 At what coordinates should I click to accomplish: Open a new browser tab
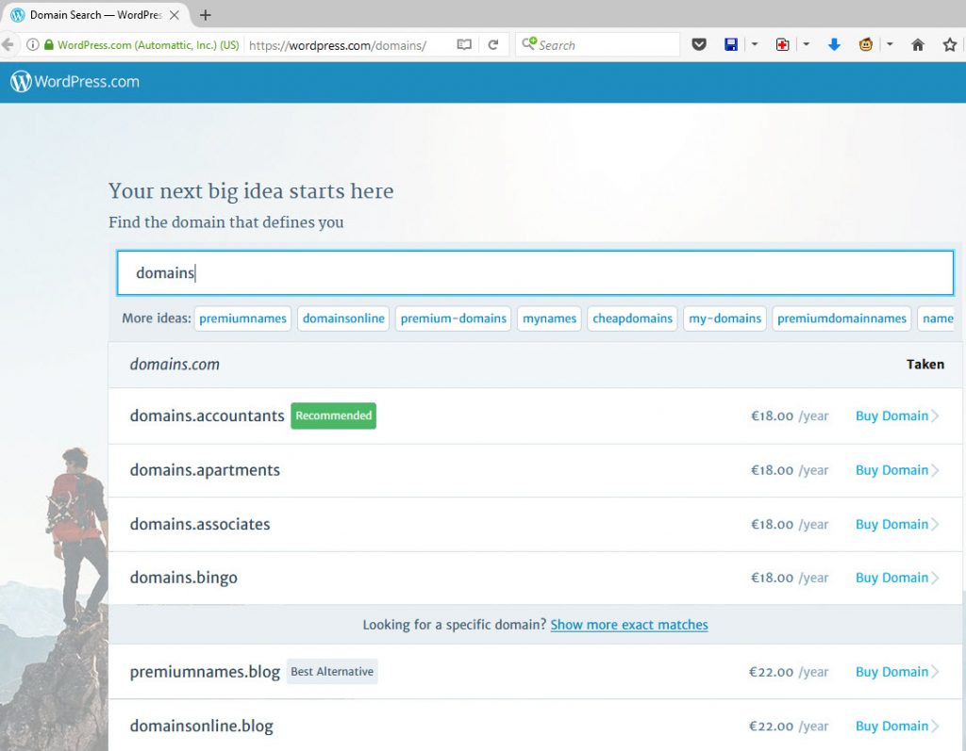(206, 15)
